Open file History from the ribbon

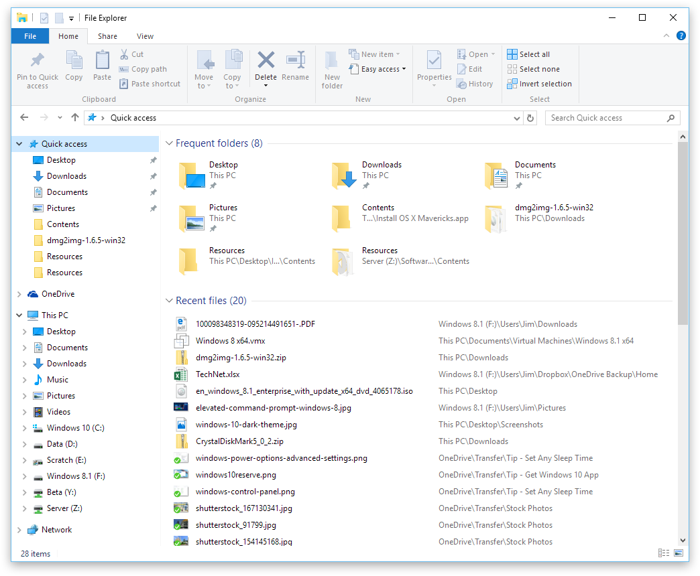[x=475, y=83]
